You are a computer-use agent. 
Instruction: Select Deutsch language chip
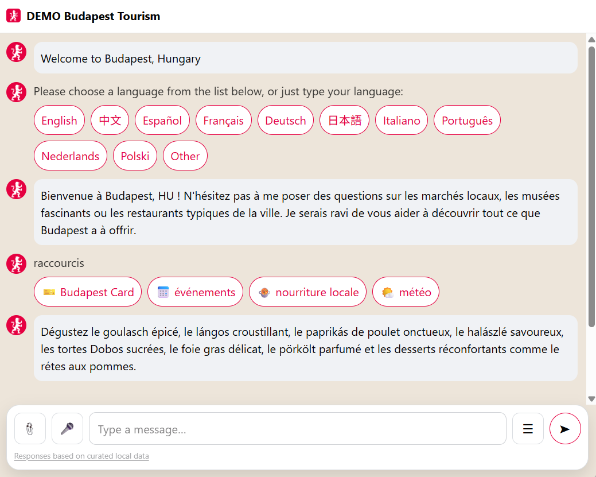[x=286, y=121]
